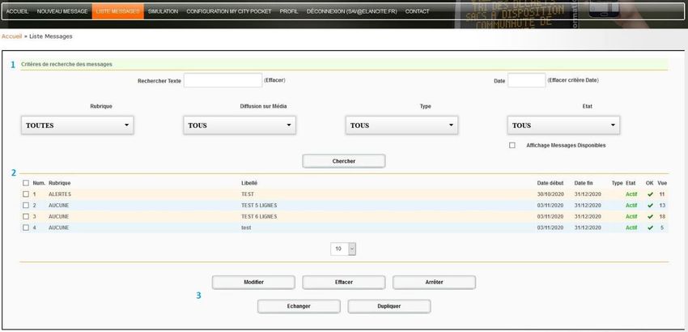Check the select-all checkbox in table header
The width and height of the screenshot is (688, 332).
pyautogui.click(x=26, y=183)
